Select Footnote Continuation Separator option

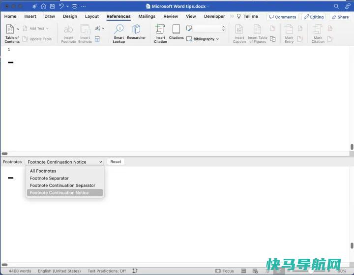point(62,185)
